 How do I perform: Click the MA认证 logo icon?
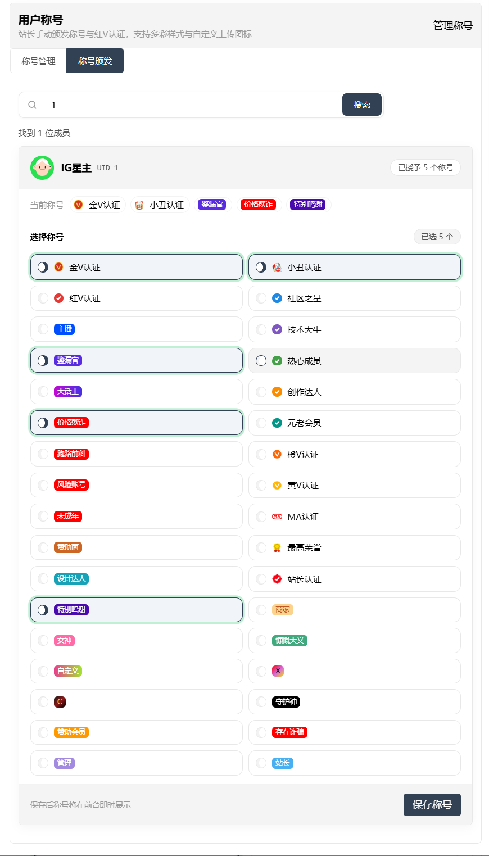point(277,517)
